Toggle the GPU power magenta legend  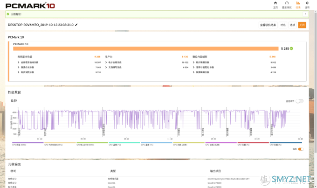click(x=221, y=144)
